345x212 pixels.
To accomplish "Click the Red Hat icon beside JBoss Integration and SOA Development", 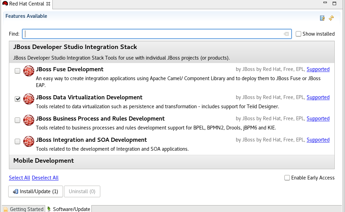I will point(29,141).
